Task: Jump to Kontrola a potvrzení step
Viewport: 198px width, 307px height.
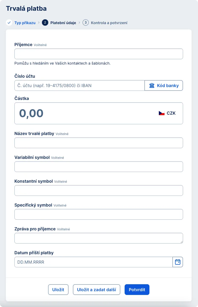Action: tap(109, 23)
